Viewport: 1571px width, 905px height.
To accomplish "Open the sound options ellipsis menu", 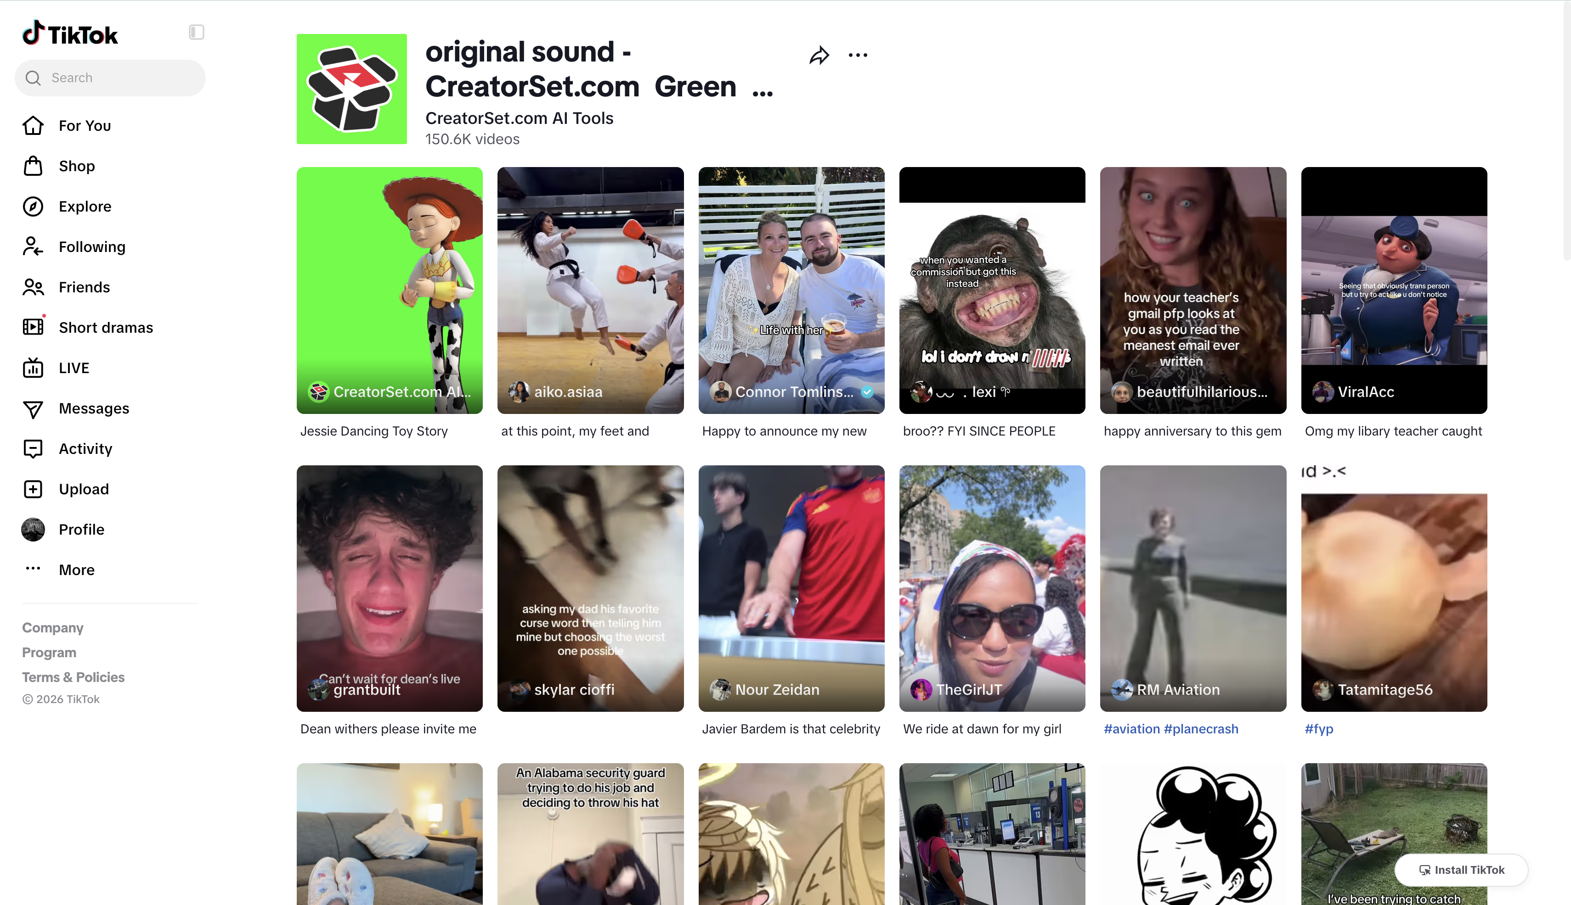I will tap(858, 56).
